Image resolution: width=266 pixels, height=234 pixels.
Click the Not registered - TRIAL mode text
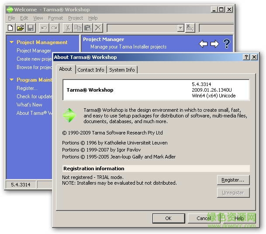93,177
